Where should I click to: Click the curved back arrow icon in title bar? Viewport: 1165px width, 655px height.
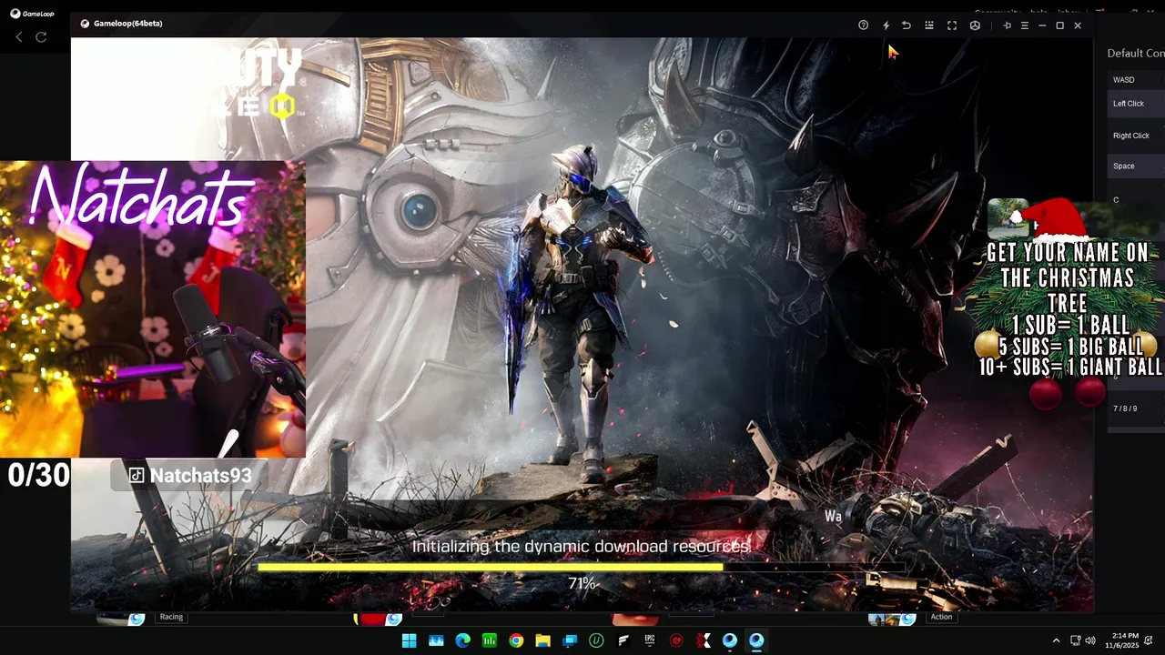point(907,25)
